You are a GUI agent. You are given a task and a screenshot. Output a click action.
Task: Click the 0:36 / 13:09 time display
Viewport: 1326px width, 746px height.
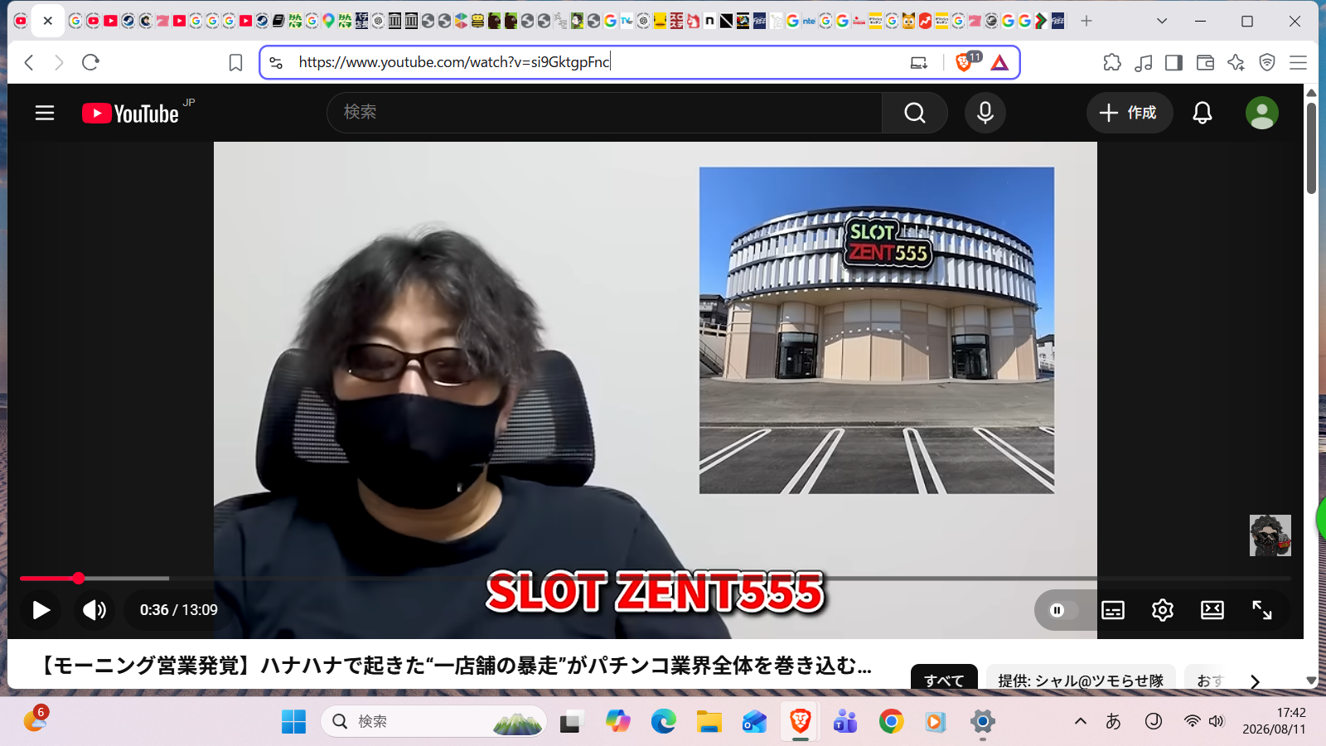point(179,610)
